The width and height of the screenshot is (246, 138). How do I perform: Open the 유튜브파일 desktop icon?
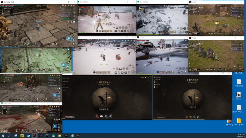(229, 122)
